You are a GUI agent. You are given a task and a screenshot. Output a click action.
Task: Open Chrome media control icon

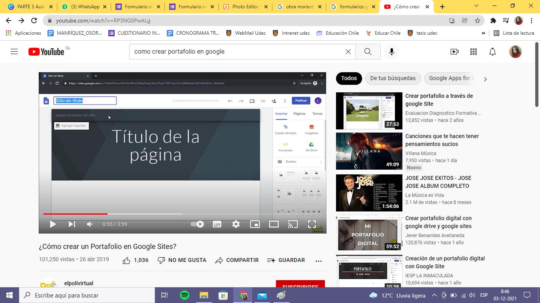[x=506, y=21]
